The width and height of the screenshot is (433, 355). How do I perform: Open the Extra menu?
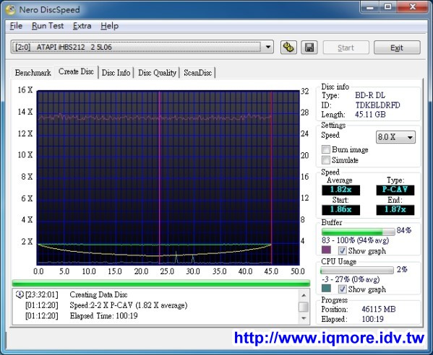pos(82,26)
